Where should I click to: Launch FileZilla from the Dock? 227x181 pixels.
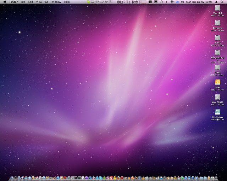[111, 178]
